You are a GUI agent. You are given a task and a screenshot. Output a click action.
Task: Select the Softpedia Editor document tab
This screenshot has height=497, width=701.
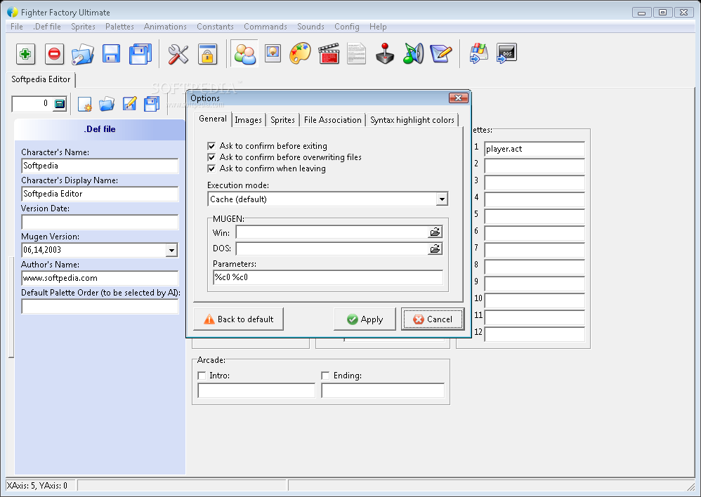click(x=41, y=79)
